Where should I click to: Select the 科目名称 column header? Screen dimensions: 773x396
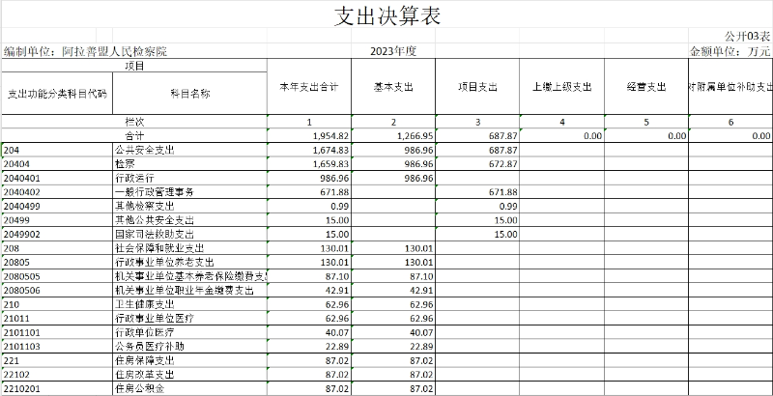point(190,94)
